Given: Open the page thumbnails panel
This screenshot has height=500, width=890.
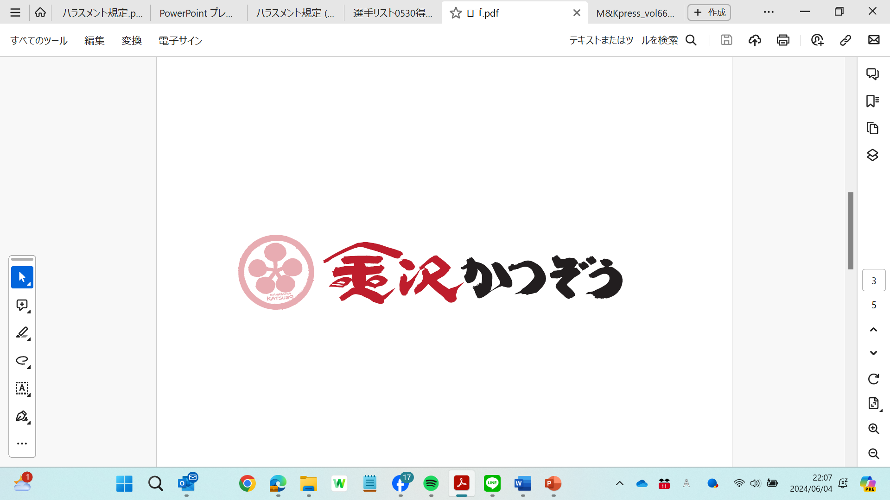Looking at the screenshot, I should click(872, 128).
